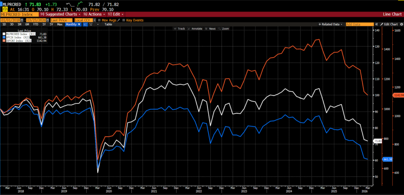Open the chart settings gear
The width and height of the screenshot is (404, 195).
click(400, 24)
